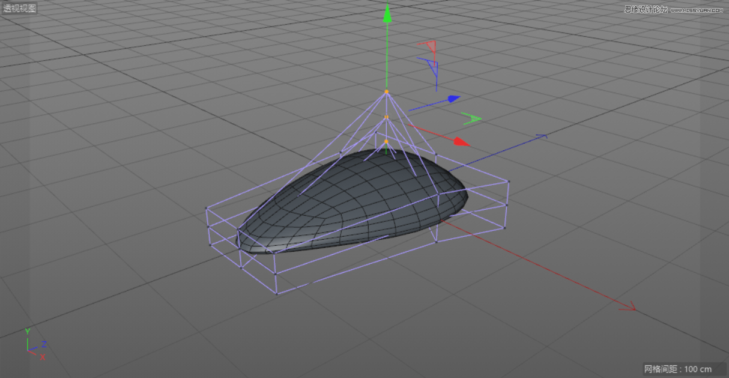Click the Y axis of the orientation widget bottom-left
Viewport: 729px width, 378px height.
click(26, 334)
